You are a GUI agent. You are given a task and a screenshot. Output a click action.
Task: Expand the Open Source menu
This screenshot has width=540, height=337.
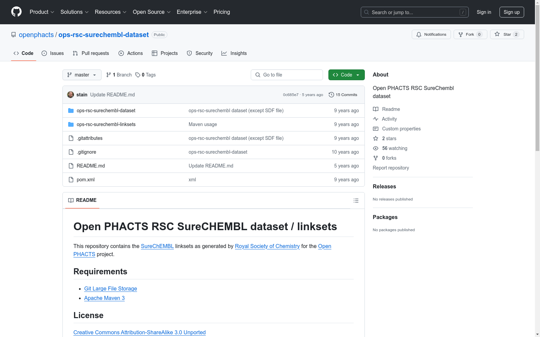pyautogui.click(x=152, y=12)
